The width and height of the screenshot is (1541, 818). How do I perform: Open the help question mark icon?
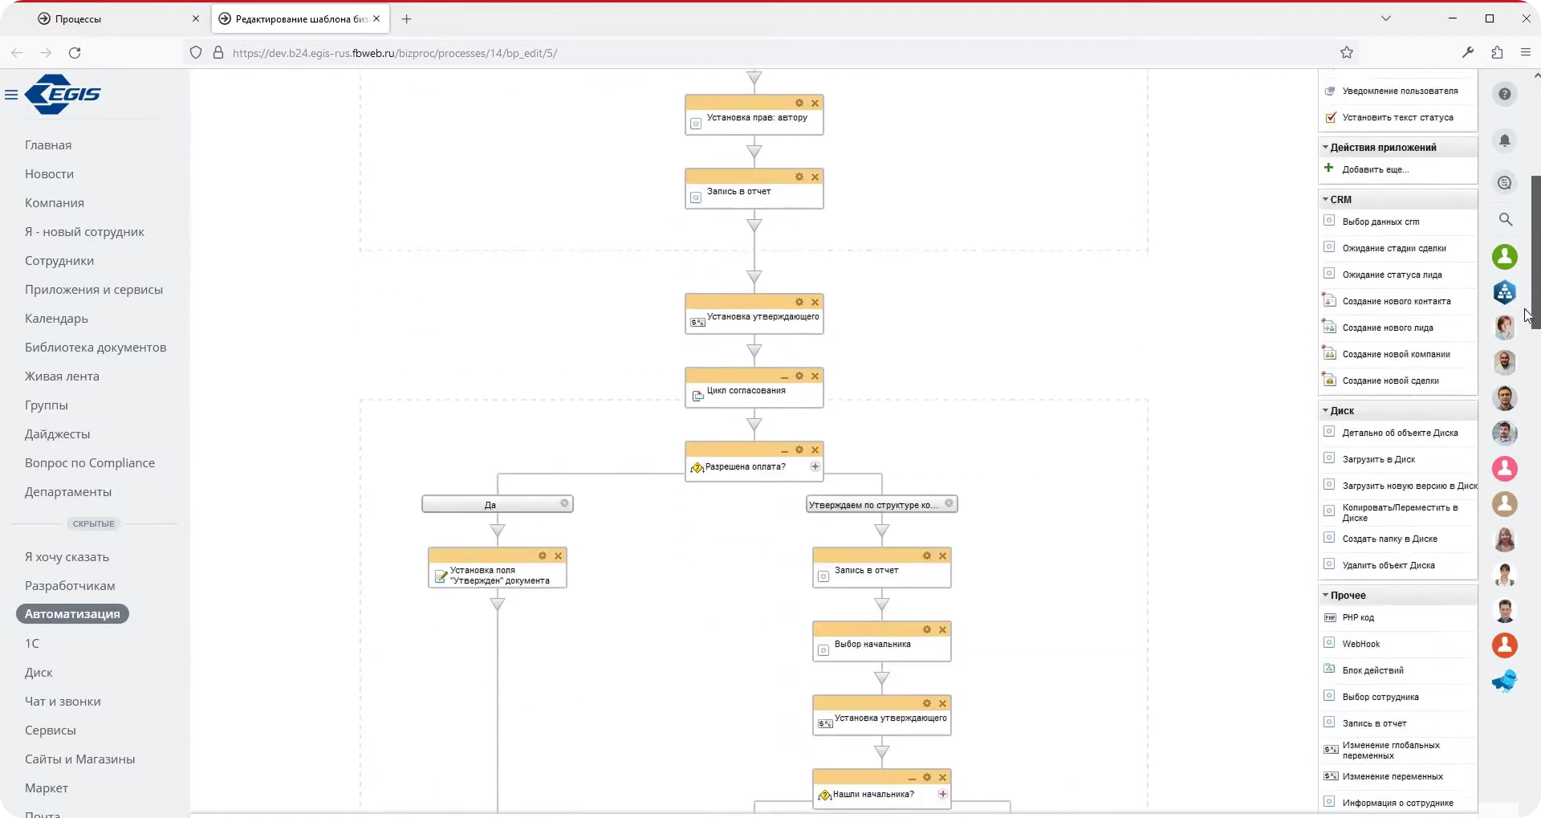point(1504,94)
